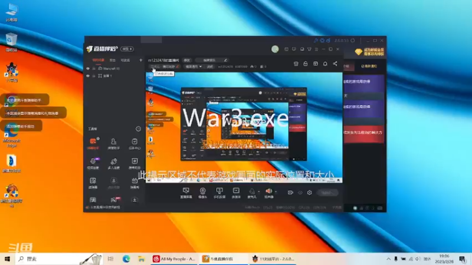Toggle lock icon on second source row
This screenshot has height=265, width=472.
coord(94,76)
